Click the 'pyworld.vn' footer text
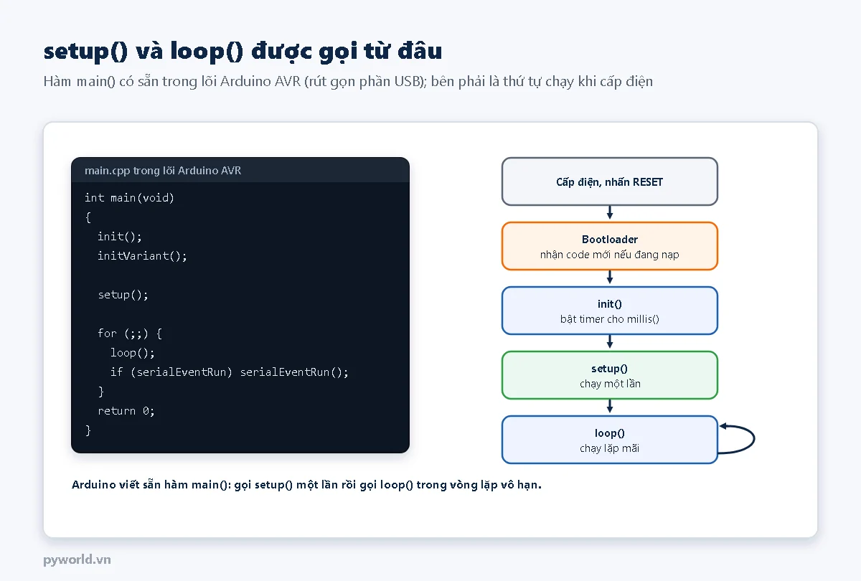Screen dimensions: 861x581 point(77,559)
